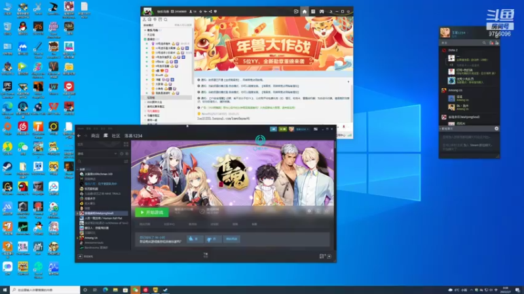Open the 落葛1234 profile tab

[x=134, y=136]
